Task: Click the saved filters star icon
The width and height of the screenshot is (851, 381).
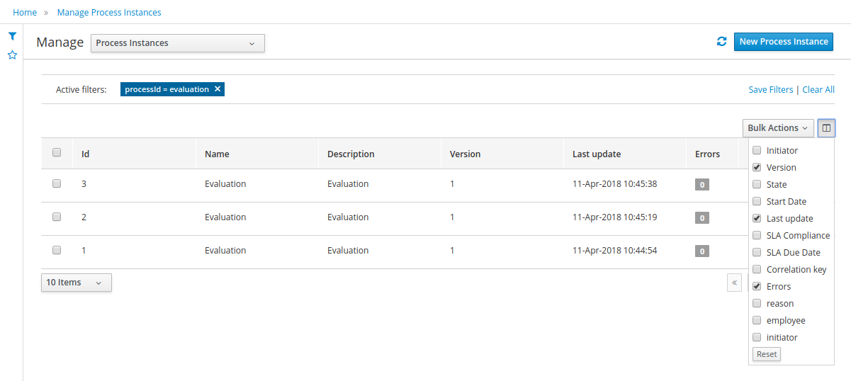Action: tap(12, 55)
